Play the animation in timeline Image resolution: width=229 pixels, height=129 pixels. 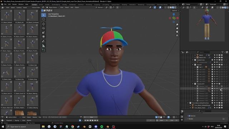point(92,120)
